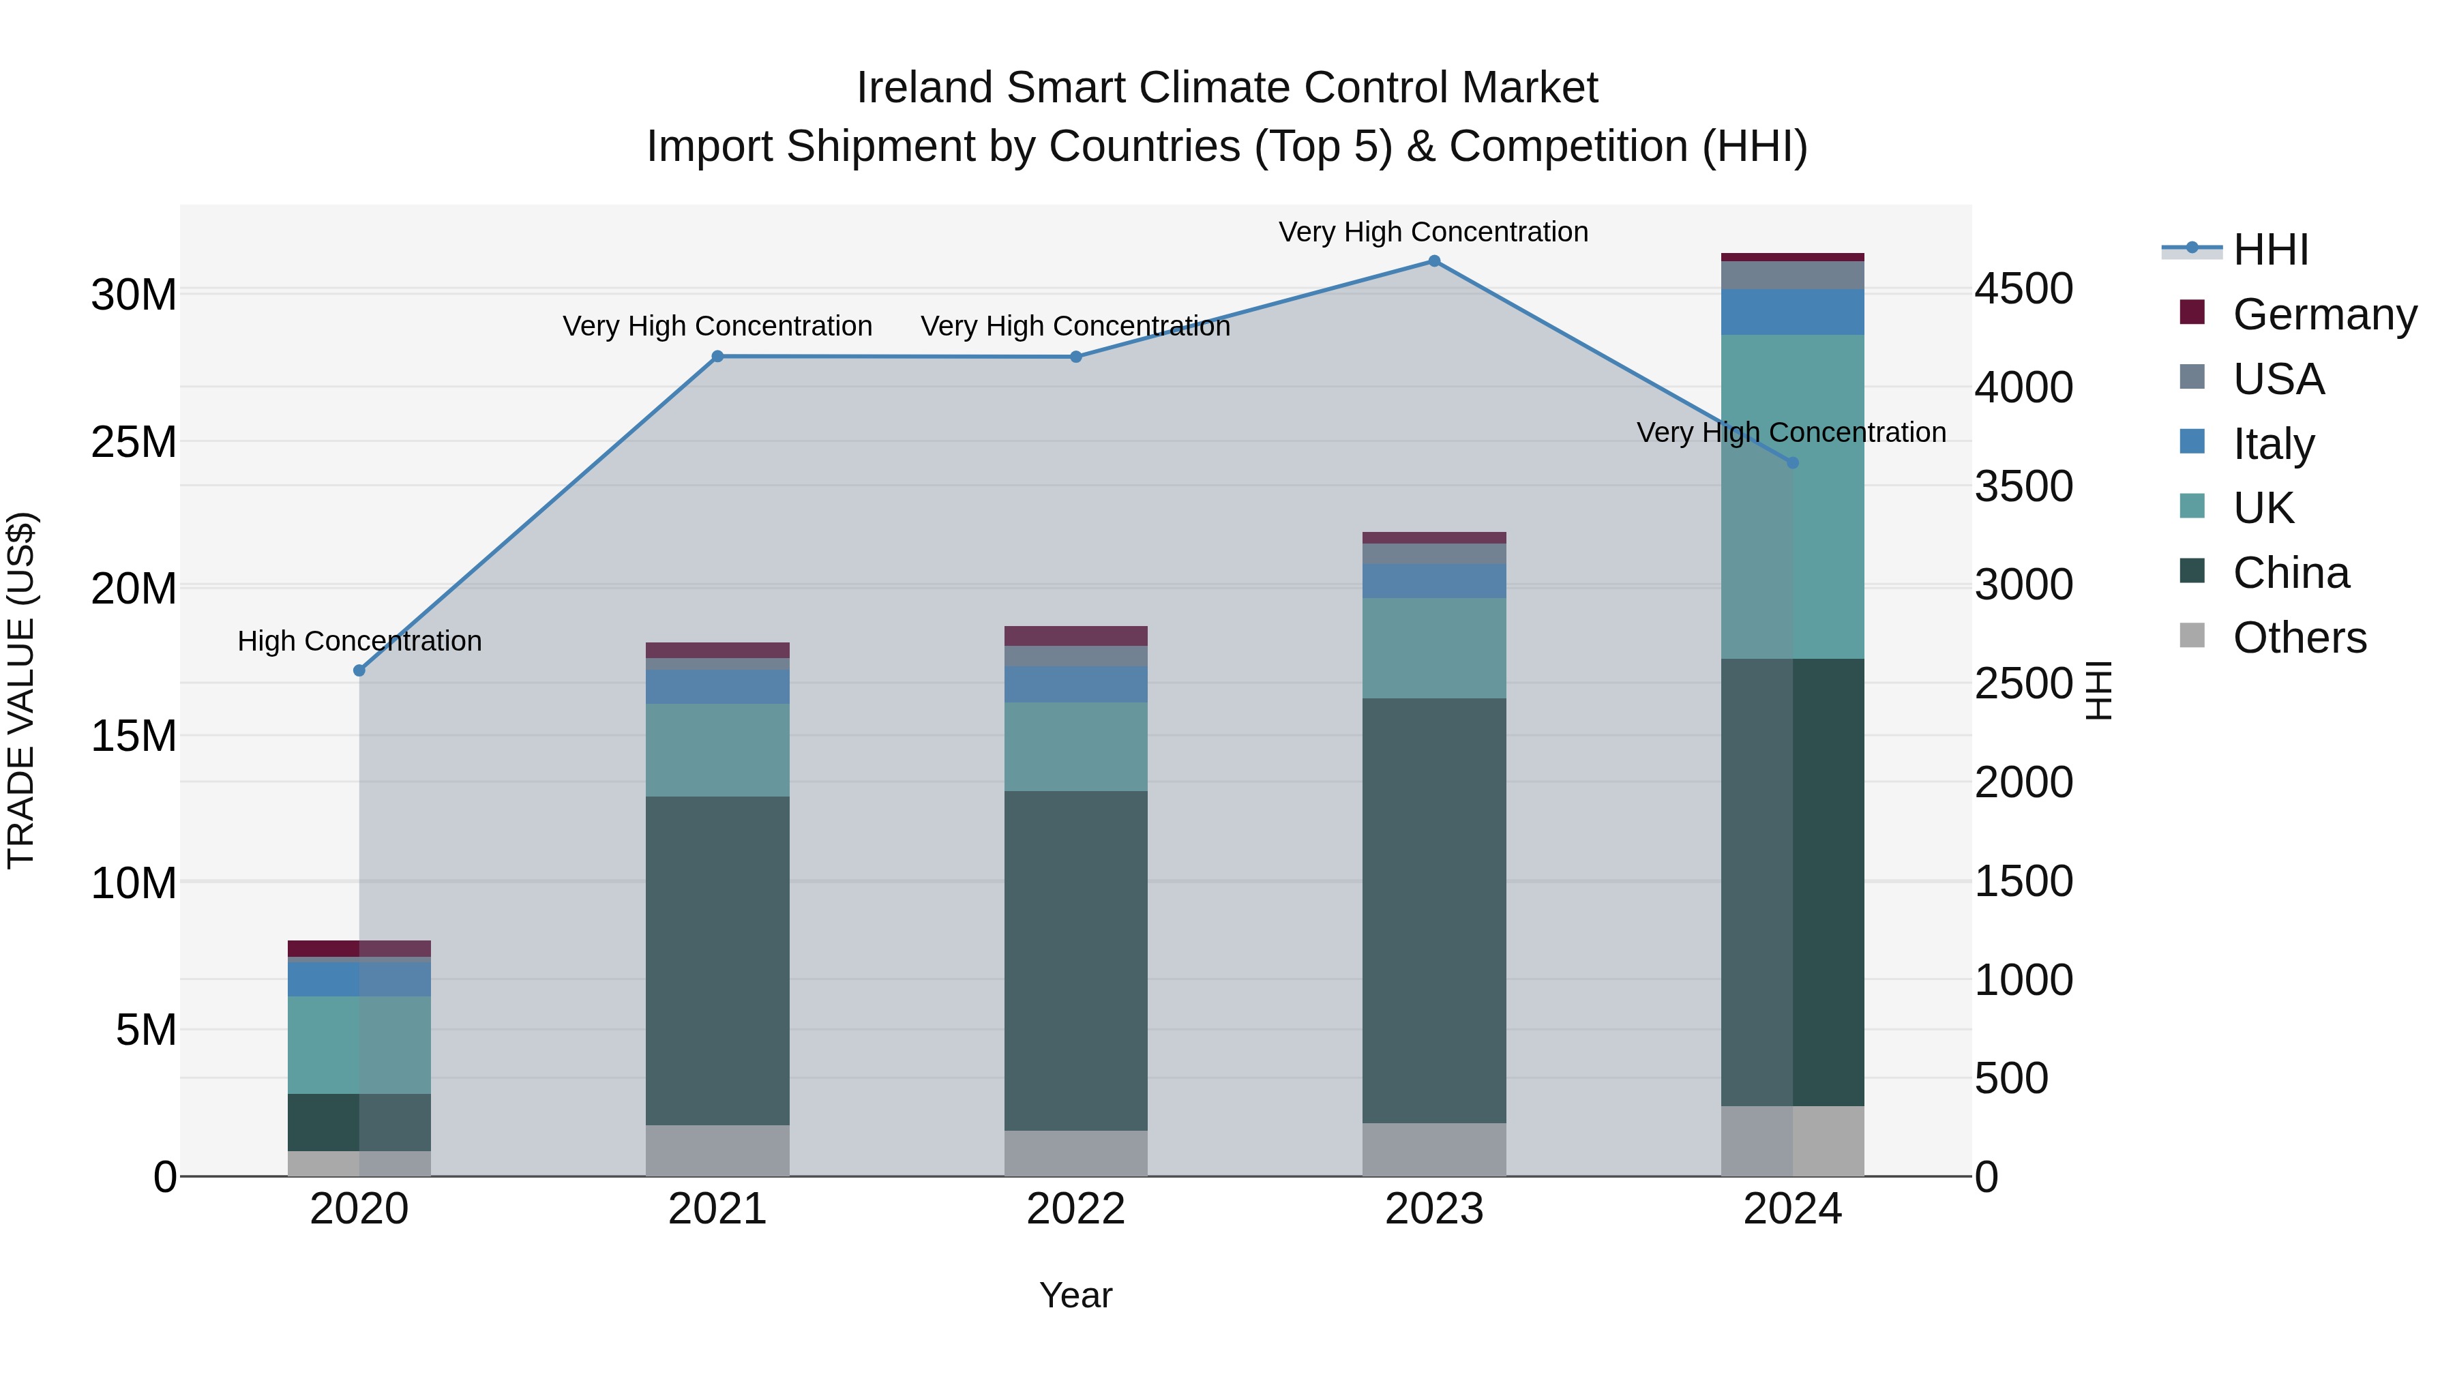Click the 2022 x-axis year label
The width and height of the screenshot is (2455, 1381).
pyautogui.click(x=1076, y=1209)
